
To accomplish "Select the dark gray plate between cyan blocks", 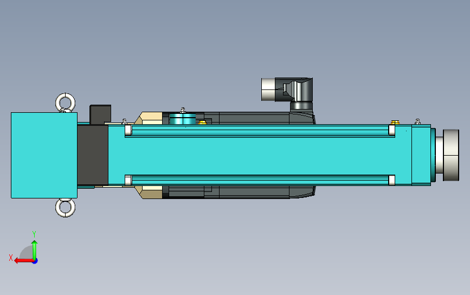I will [x=93, y=155].
